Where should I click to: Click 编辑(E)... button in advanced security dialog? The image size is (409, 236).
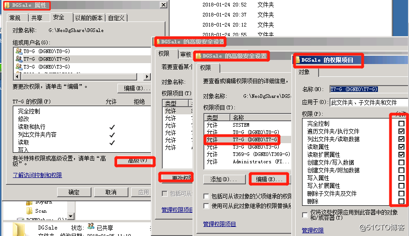tap(269, 179)
